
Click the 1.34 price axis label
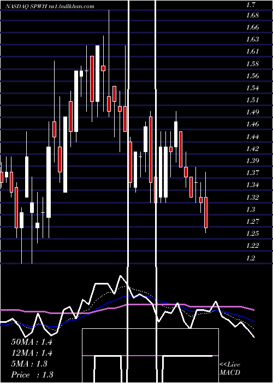click(x=252, y=185)
